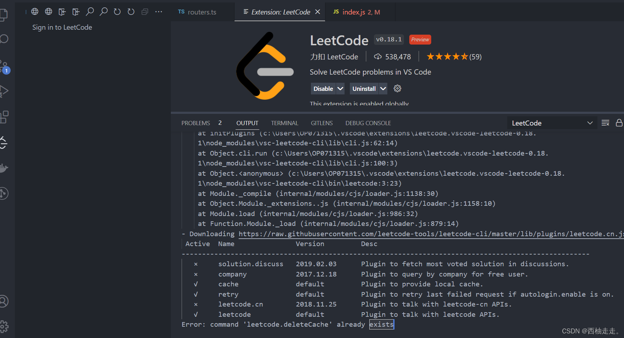The width and height of the screenshot is (624, 338).
Task: Open the more actions ellipsis menu
Action: click(159, 12)
